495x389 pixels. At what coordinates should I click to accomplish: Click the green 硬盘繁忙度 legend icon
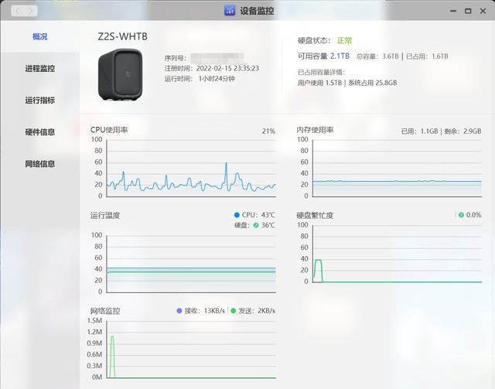(461, 215)
